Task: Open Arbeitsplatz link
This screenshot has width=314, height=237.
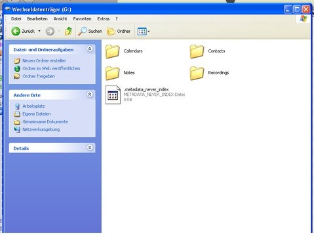Action: pos(33,106)
